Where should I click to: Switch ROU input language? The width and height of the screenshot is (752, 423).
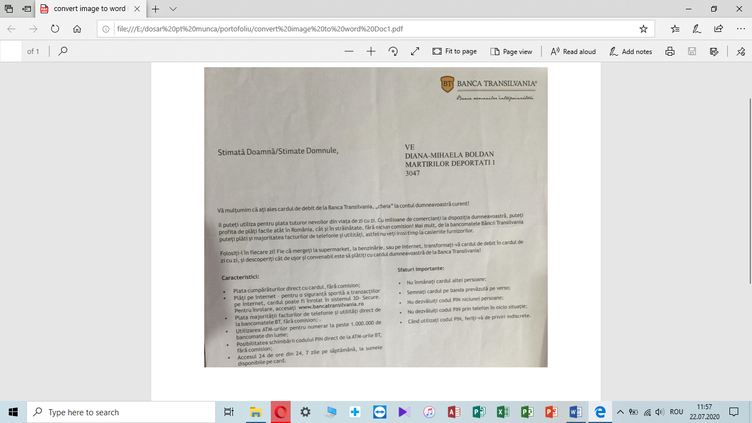[x=676, y=412]
